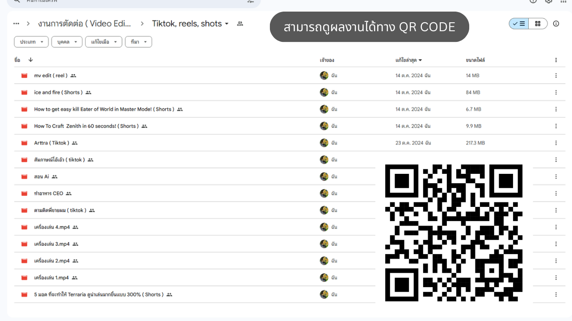Image resolution: width=572 pixels, height=321 pixels.
Task: Open the column header more options icon
Action: point(556,60)
